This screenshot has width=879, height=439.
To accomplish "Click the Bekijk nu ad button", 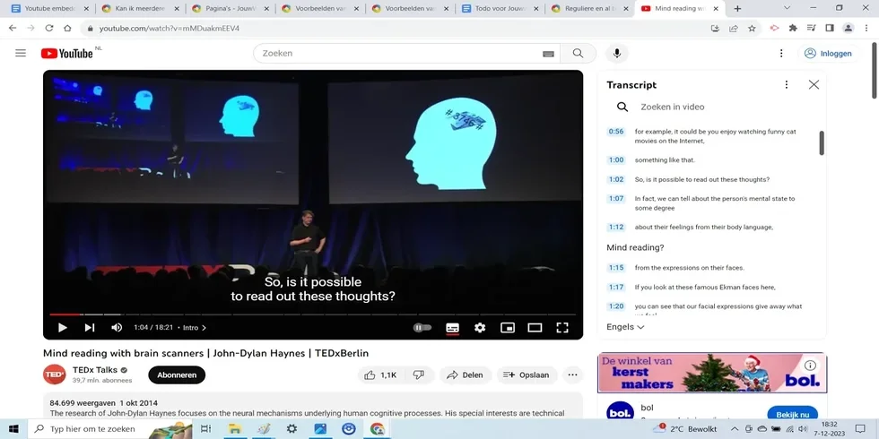I will point(793,415).
